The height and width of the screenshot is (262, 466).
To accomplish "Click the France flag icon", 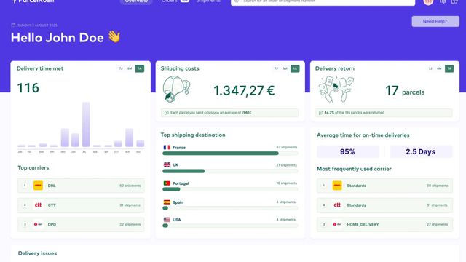I will pyautogui.click(x=167, y=147).
